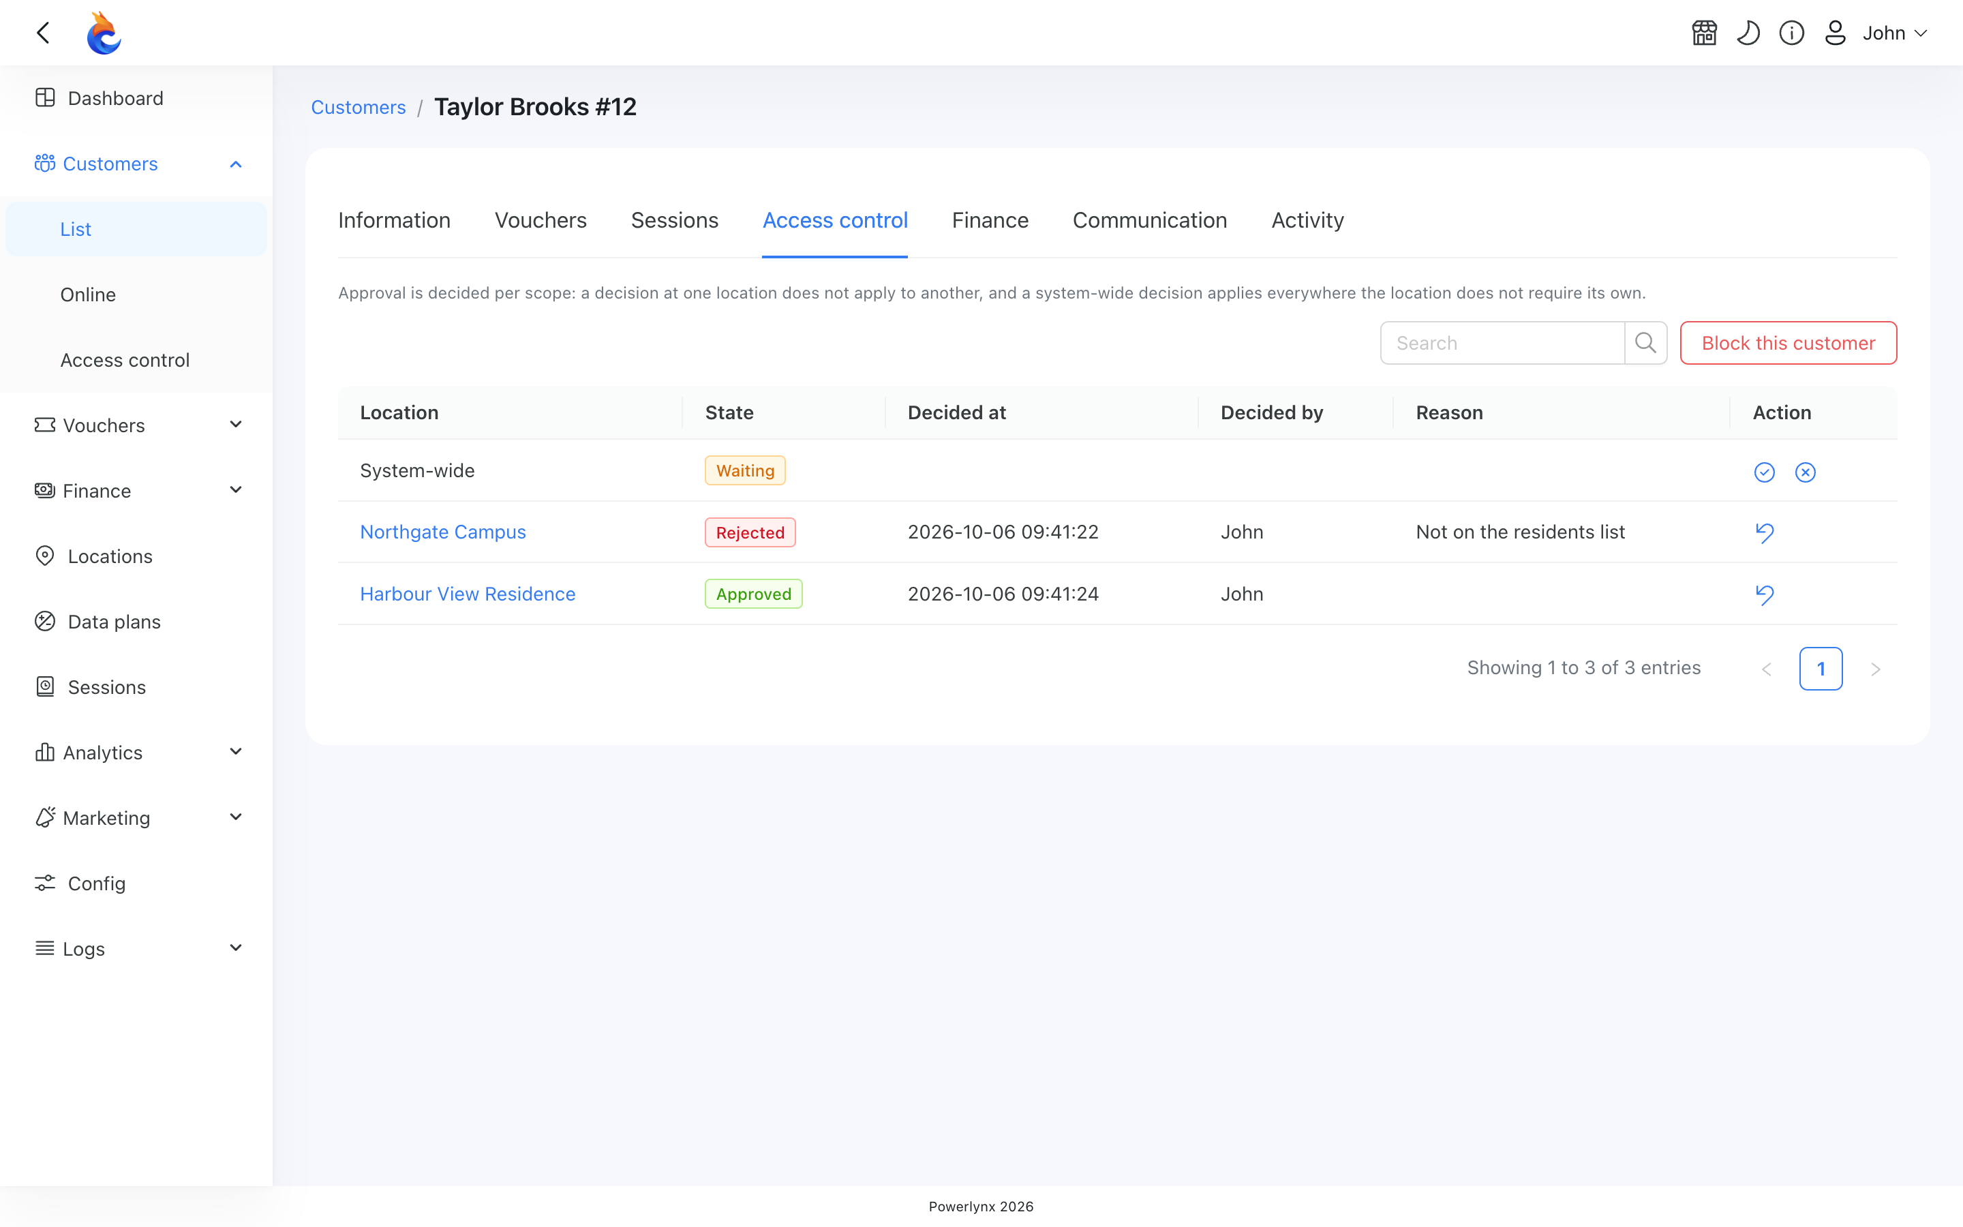
Task: Open the Northgate Campus location link
Action: click(443, 532)
